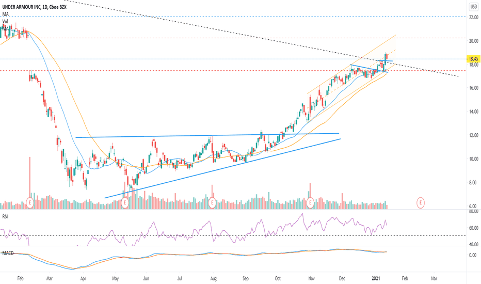
Task: Click the MACD 0.00 scale label
Action: pyautogui.click(x=474, y=255)
